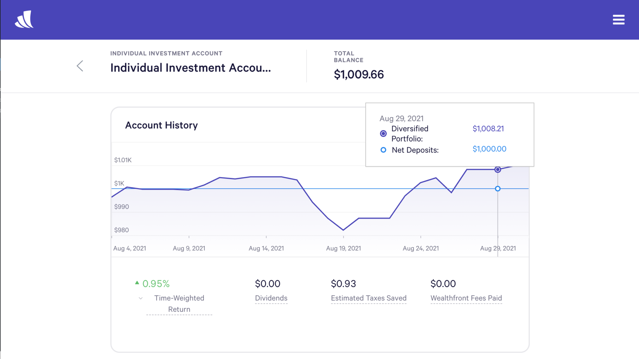Click the Account History heading
Viewport: 639px width, 359px height.
click(161, 125)
